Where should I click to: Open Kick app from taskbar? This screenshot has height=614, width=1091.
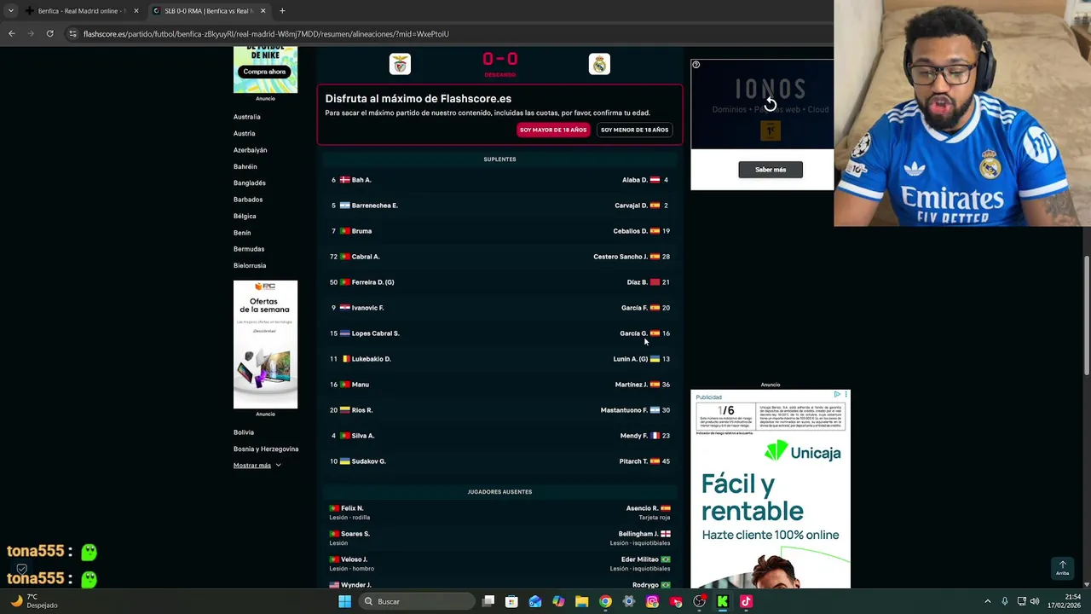coord(723,601)
